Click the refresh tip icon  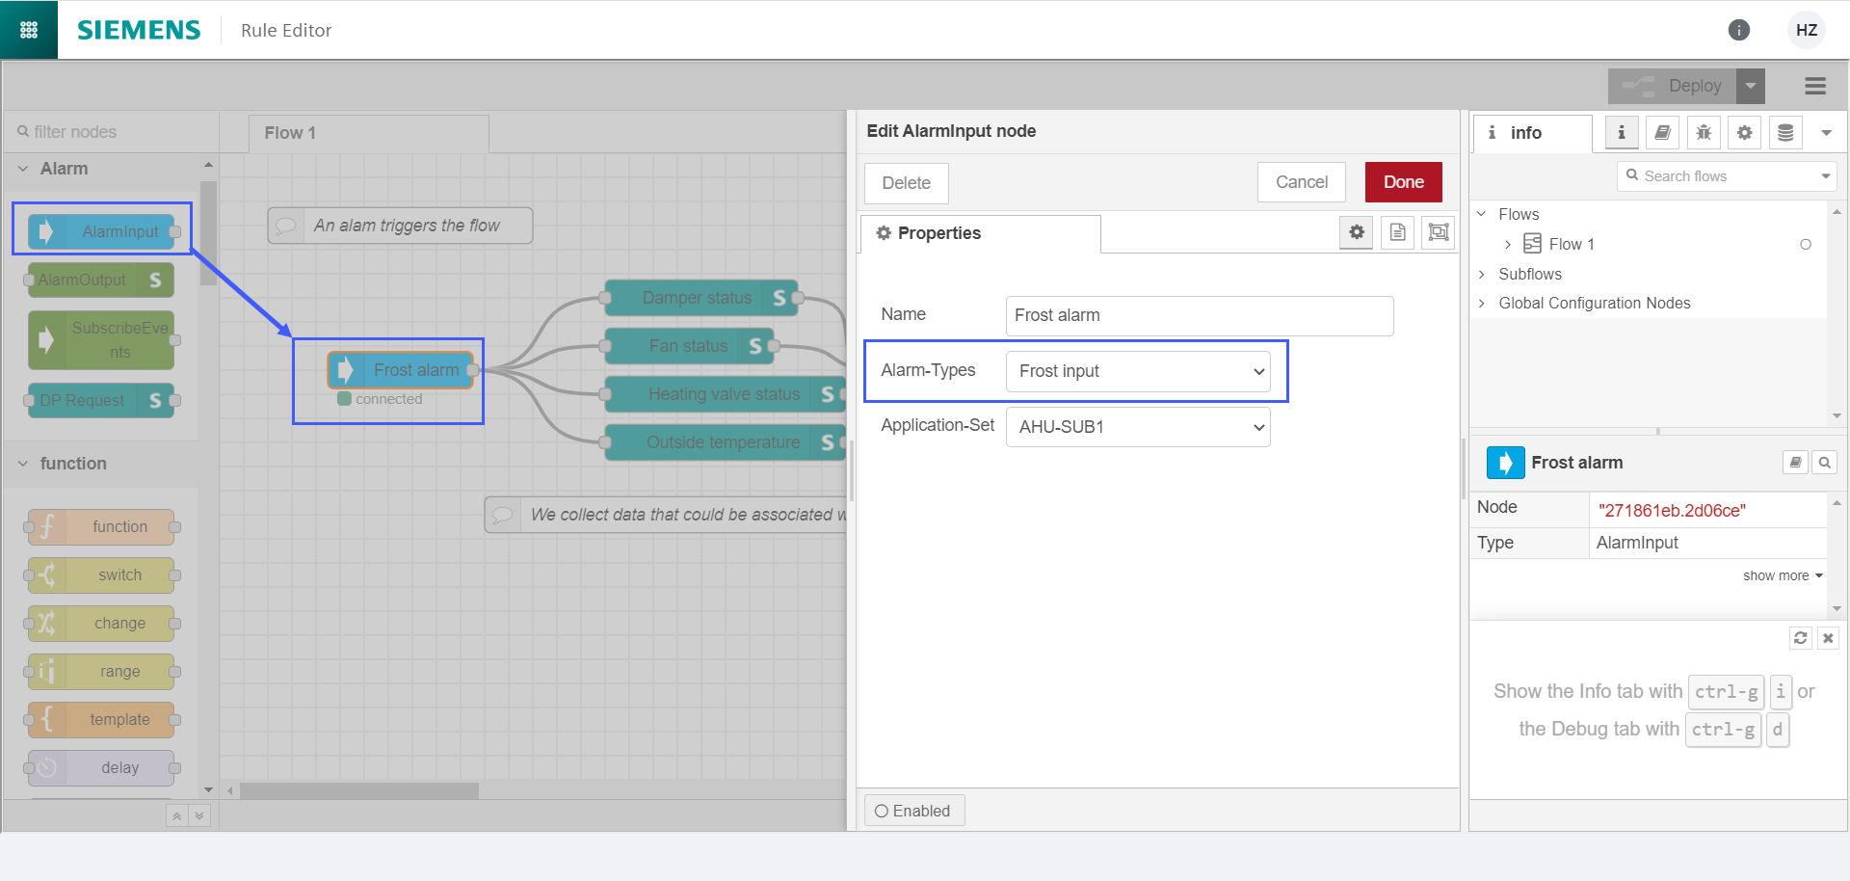point(1800,638)
